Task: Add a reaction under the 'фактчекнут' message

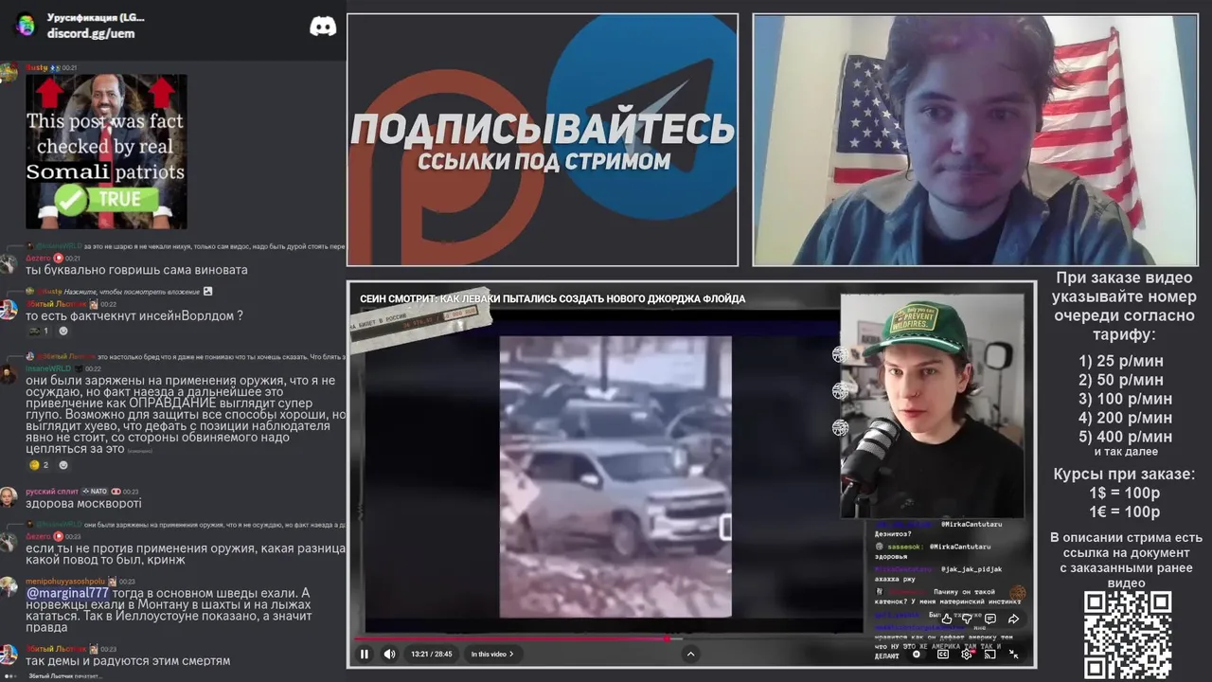Action: [x=63, y=332]
